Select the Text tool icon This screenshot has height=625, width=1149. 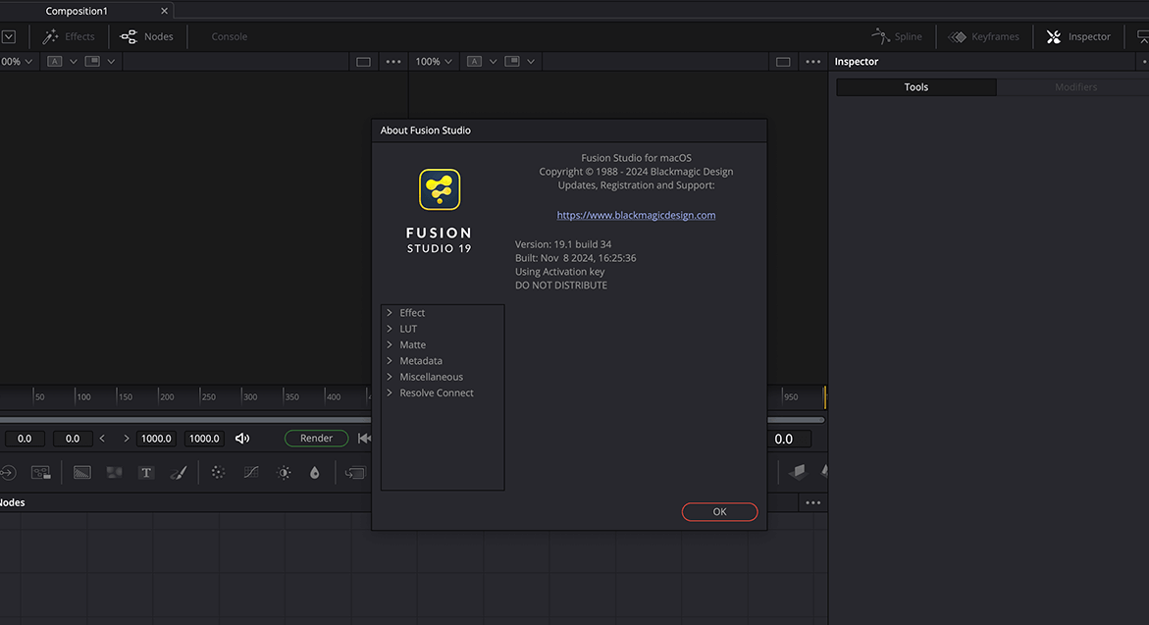(146, 473)
